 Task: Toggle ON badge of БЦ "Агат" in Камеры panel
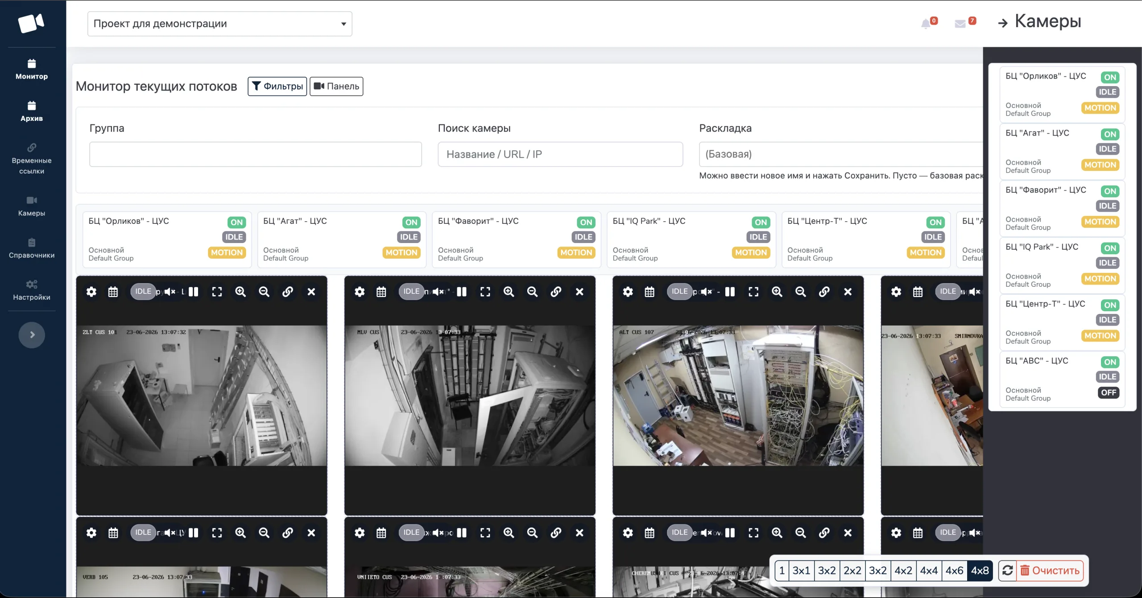(x=1110, y=134)
